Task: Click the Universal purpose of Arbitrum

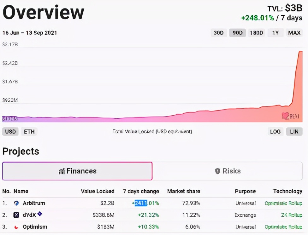Action: click(x=246, y=203)
